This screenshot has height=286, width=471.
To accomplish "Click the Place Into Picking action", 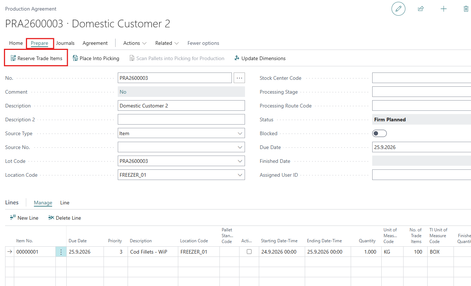I will coord(96,58).
